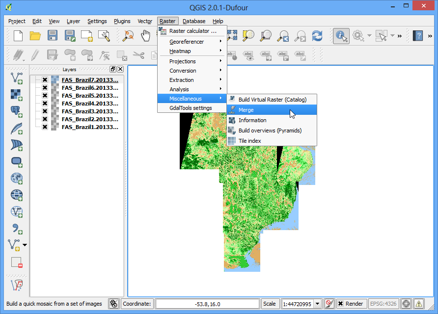Click the Add WFS Layer icon

[x=17, y=211]
